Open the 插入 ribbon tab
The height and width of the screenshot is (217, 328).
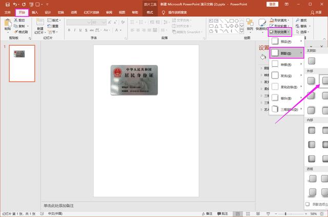pyautogui.click(x=34, y=12)
